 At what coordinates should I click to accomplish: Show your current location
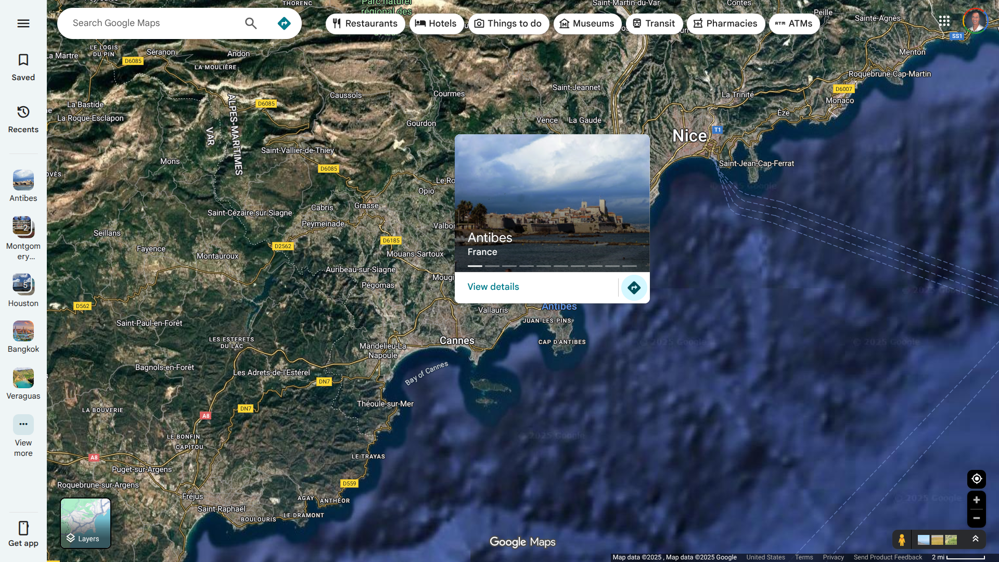click(x=976, y=479)
